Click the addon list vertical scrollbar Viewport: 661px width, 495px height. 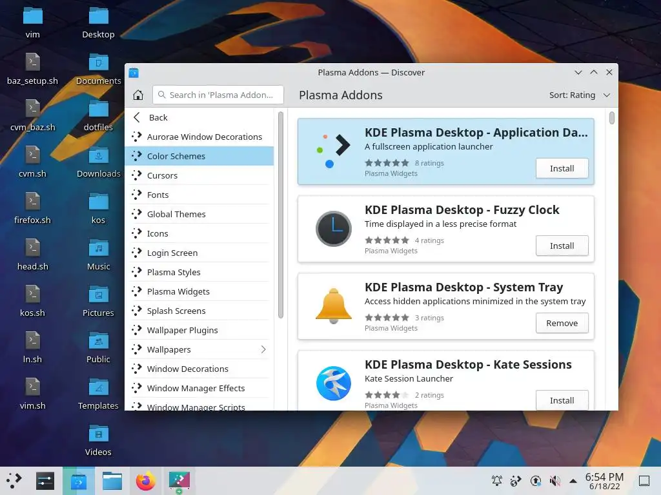click(x=612, y=118)
